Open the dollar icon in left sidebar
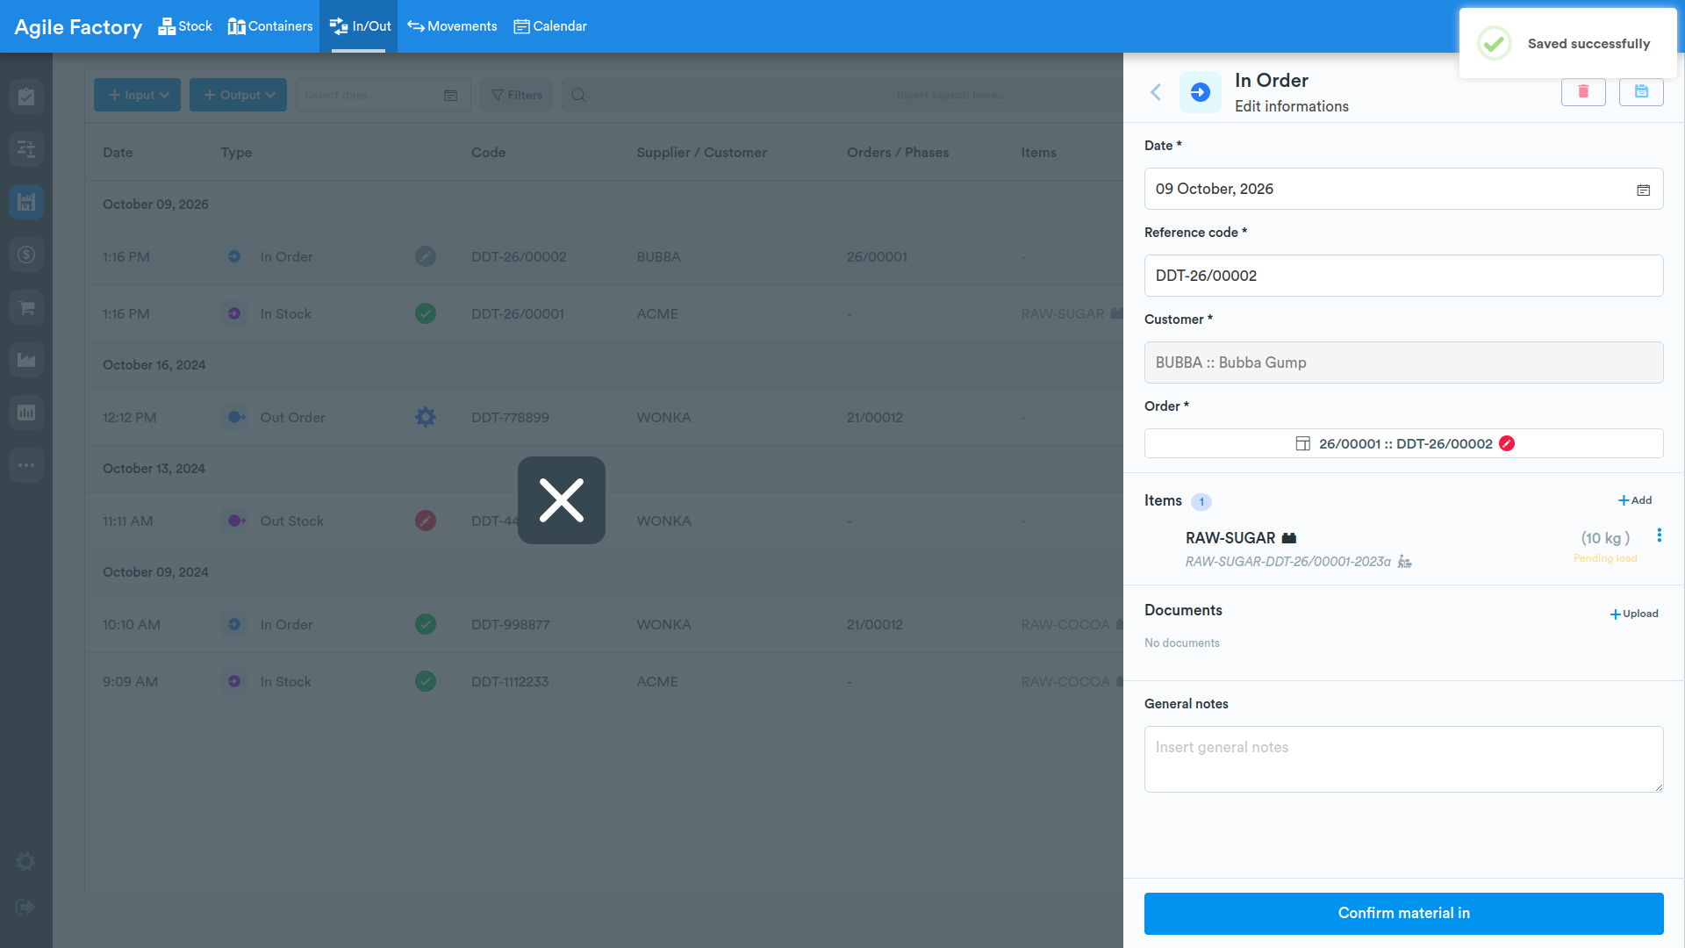This screenshot has height=948, width=1685. (26, 255)
